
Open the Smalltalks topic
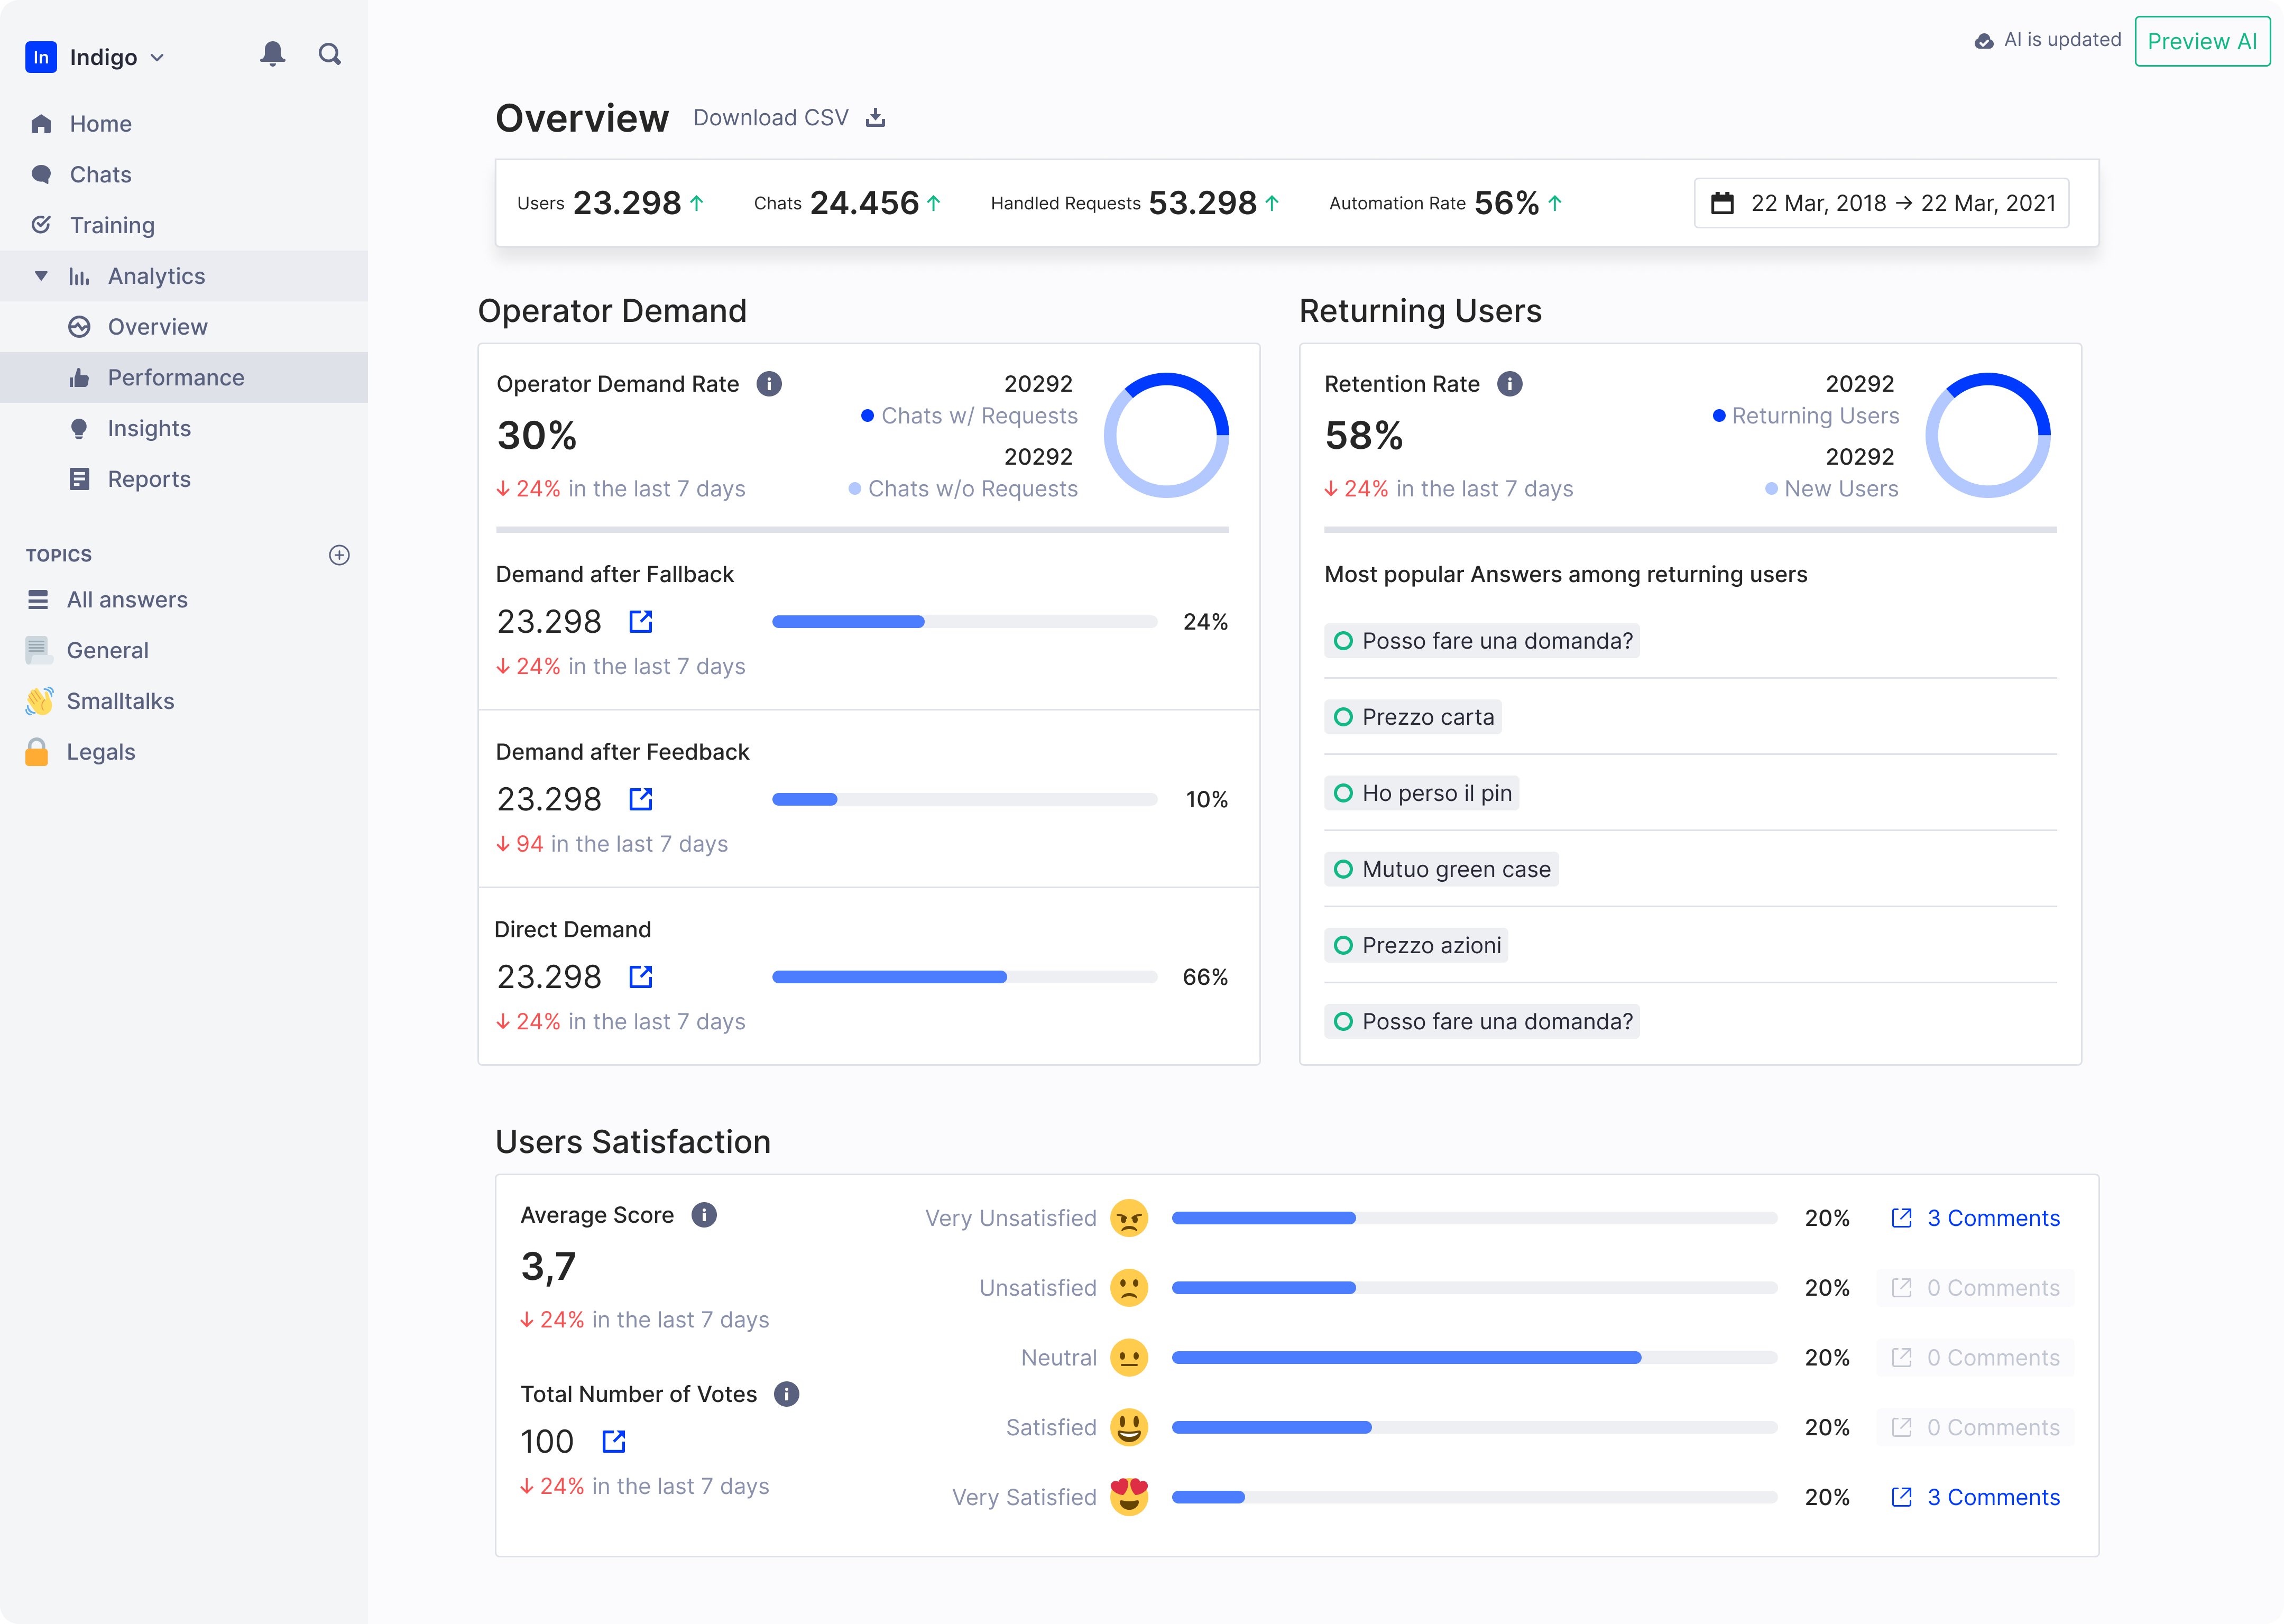(x=120, y=701)
